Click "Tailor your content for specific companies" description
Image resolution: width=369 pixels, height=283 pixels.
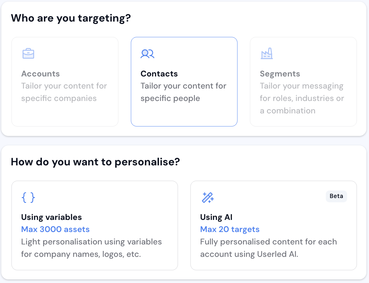point(64,92)
